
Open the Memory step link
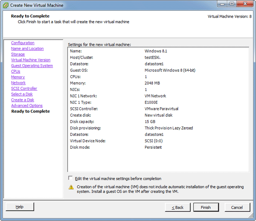pyautogui.click(x=18, y=77)
